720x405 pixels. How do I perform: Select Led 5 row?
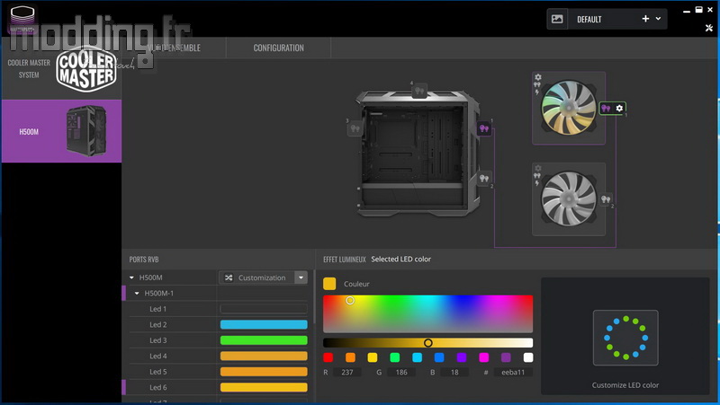click(x=218, y=372)
